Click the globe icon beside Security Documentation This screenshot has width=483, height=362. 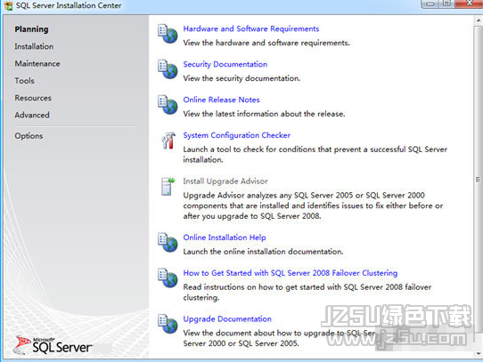click(x=168, y=69)
